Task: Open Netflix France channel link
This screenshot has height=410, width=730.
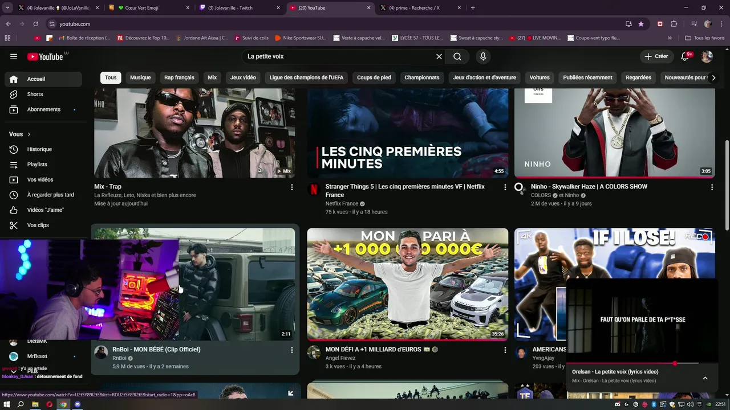Action: [342, 204]
